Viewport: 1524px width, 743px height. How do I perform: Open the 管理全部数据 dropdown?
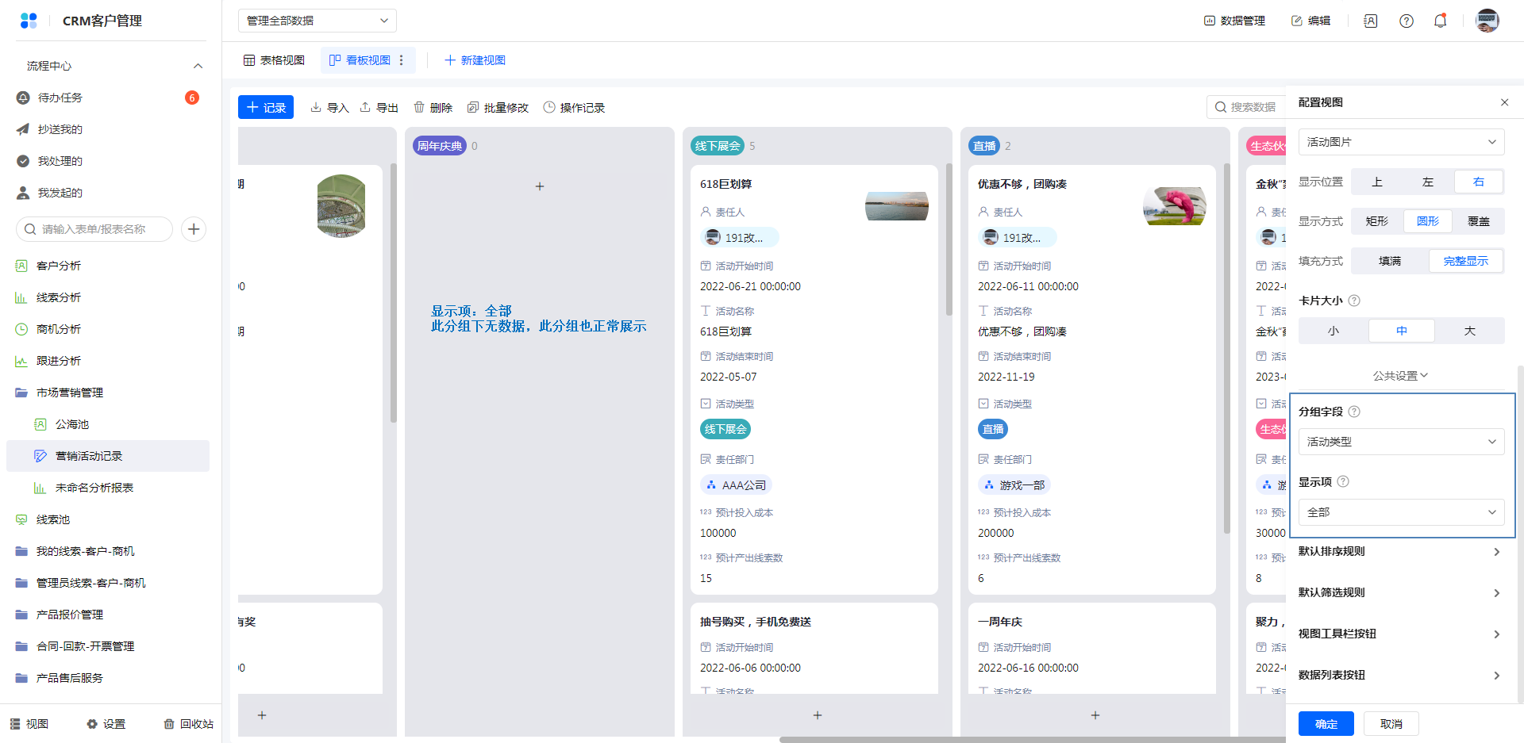(x=317, y=21)
